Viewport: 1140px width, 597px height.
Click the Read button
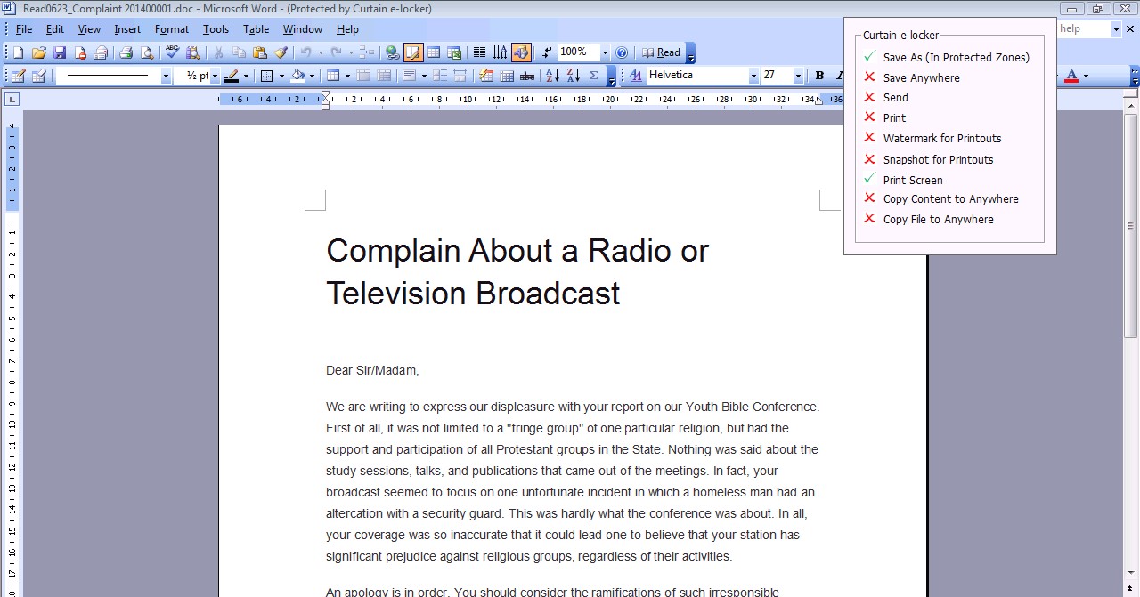tap(661, 53)
